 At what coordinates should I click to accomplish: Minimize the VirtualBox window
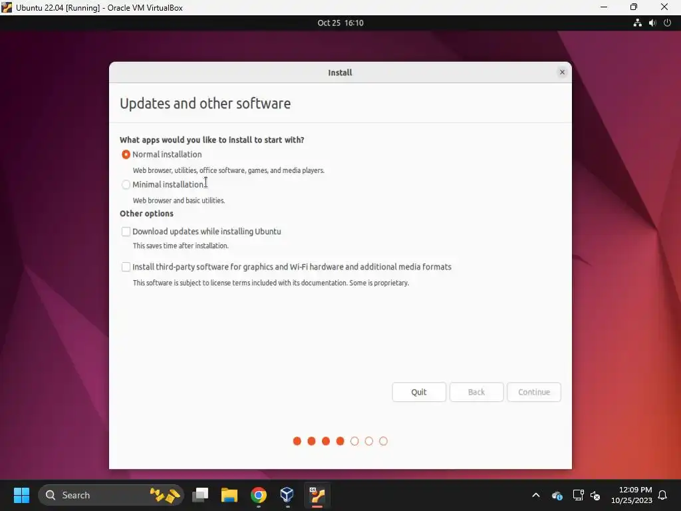click(x=604, y=7)
